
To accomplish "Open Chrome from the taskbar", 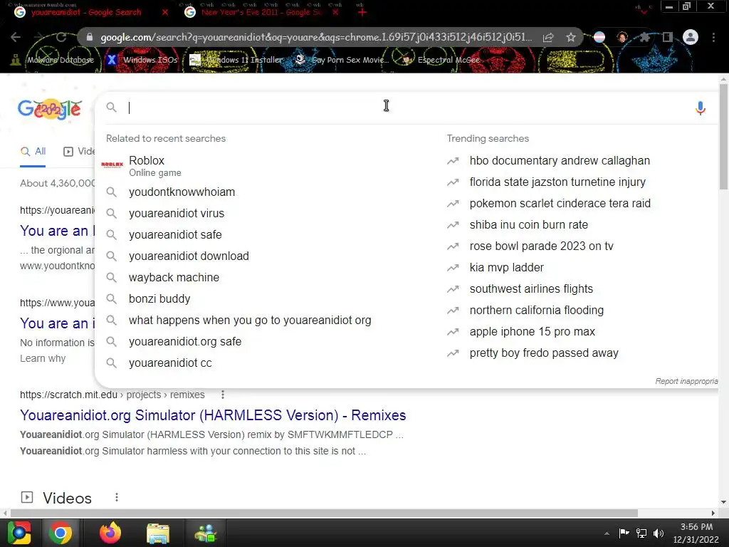I will [61, 533].
